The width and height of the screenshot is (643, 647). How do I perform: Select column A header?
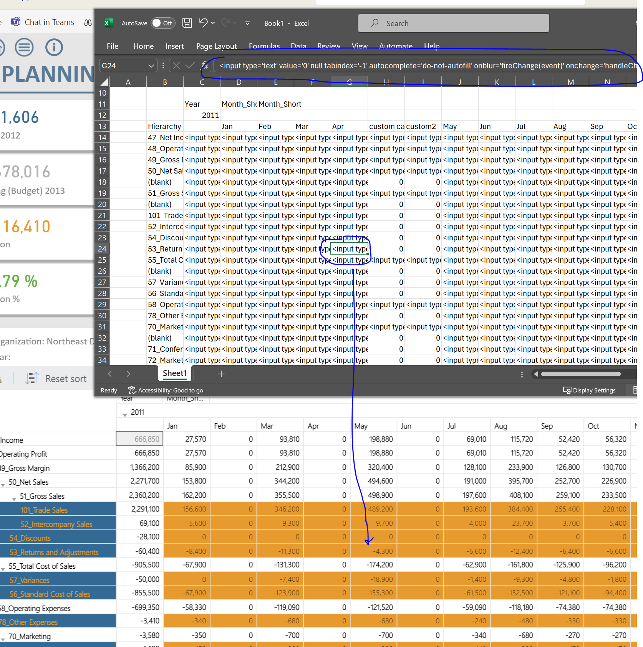click(128, 82)
